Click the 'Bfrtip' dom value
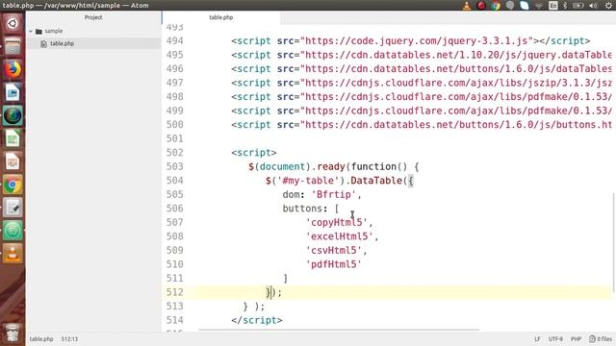Screen dimensions: 616x346 [334, 194]
